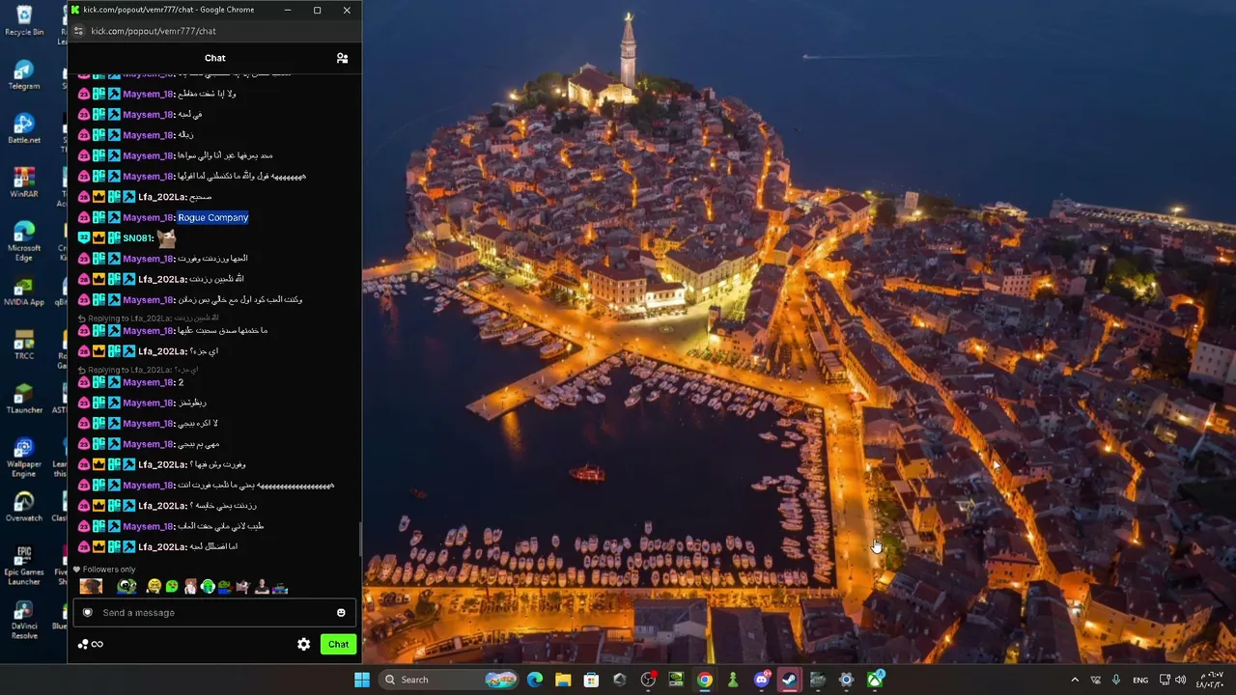Open the volume control in system tray
The width and height of the screenshot is (1236, 695).
(1180, 680)
